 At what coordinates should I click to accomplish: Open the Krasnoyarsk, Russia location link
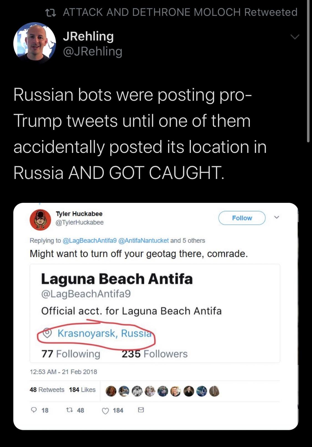105,333
